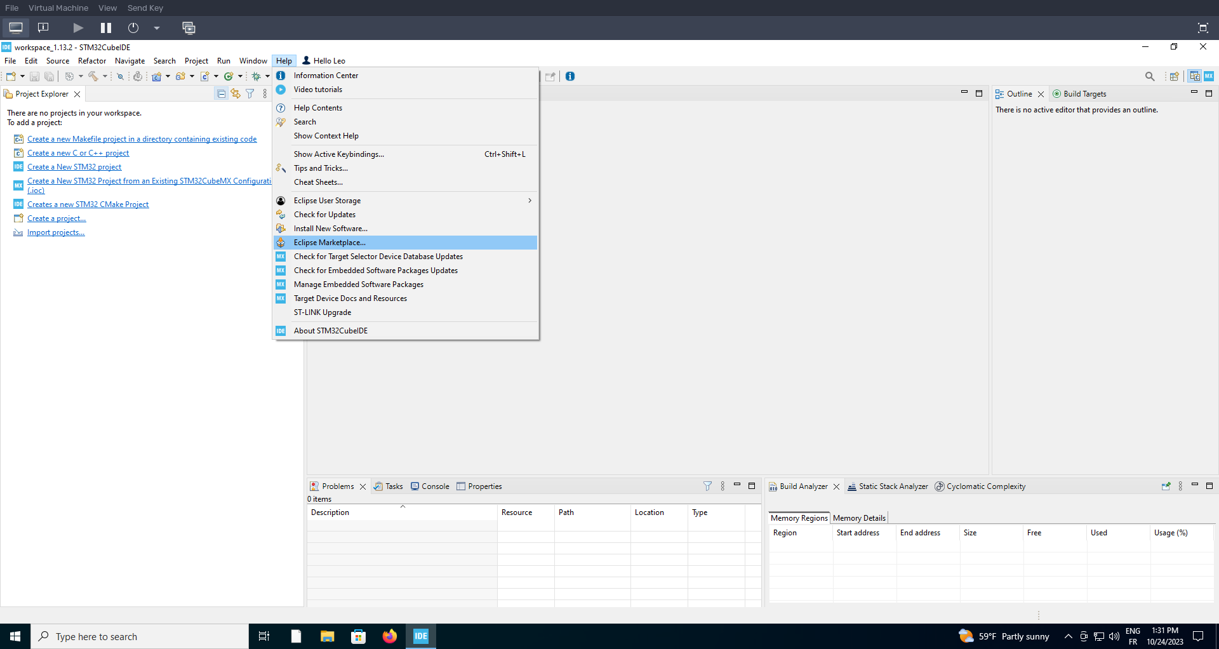This screenshot has width=1219, height=649.
Task: Click the New toolbar icon
Action: (11, 76)
